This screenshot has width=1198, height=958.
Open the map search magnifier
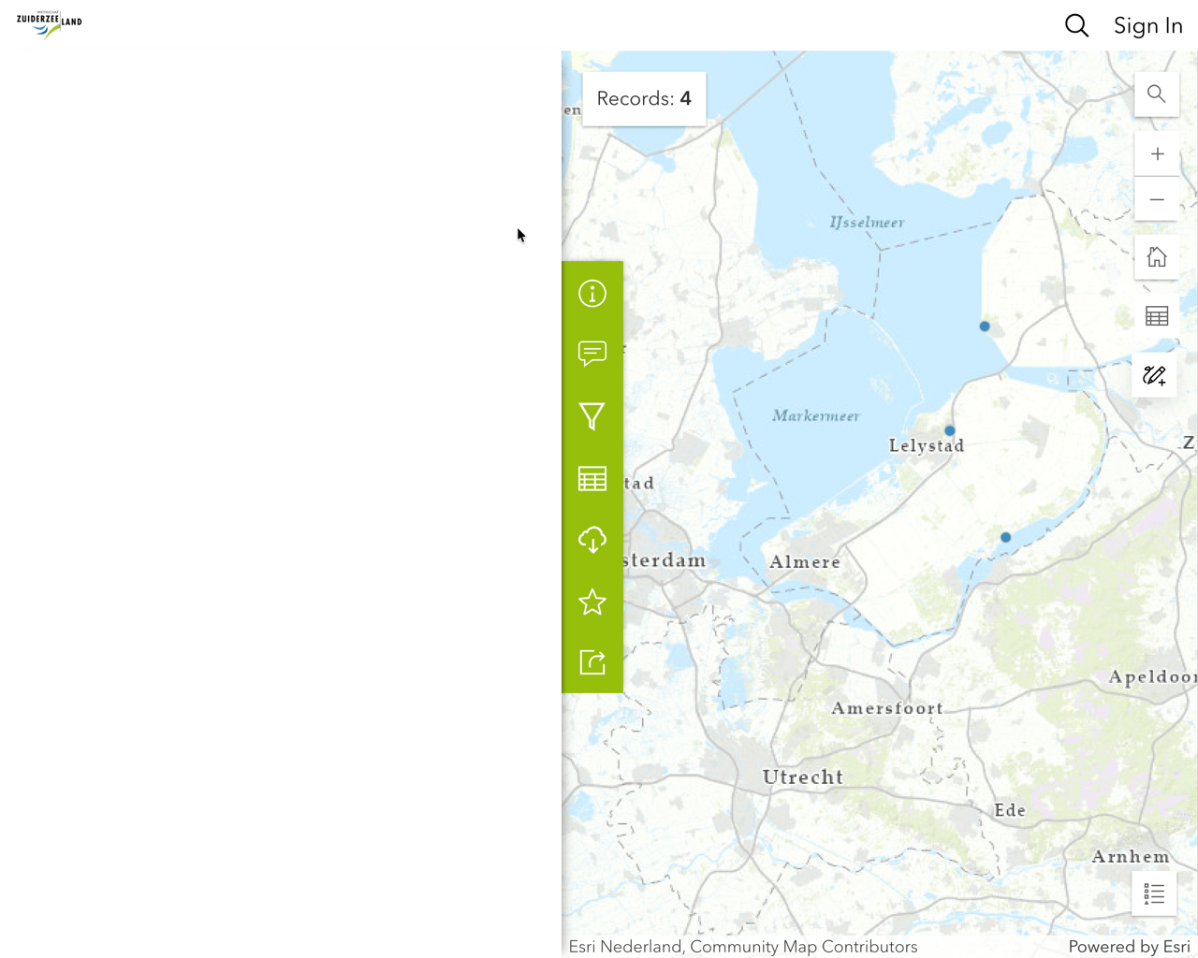pos(1156,94)
